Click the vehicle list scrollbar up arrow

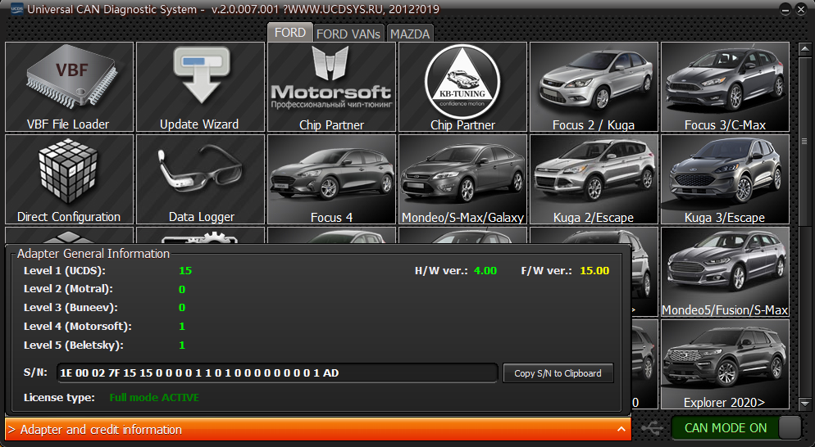click(805, 49)
